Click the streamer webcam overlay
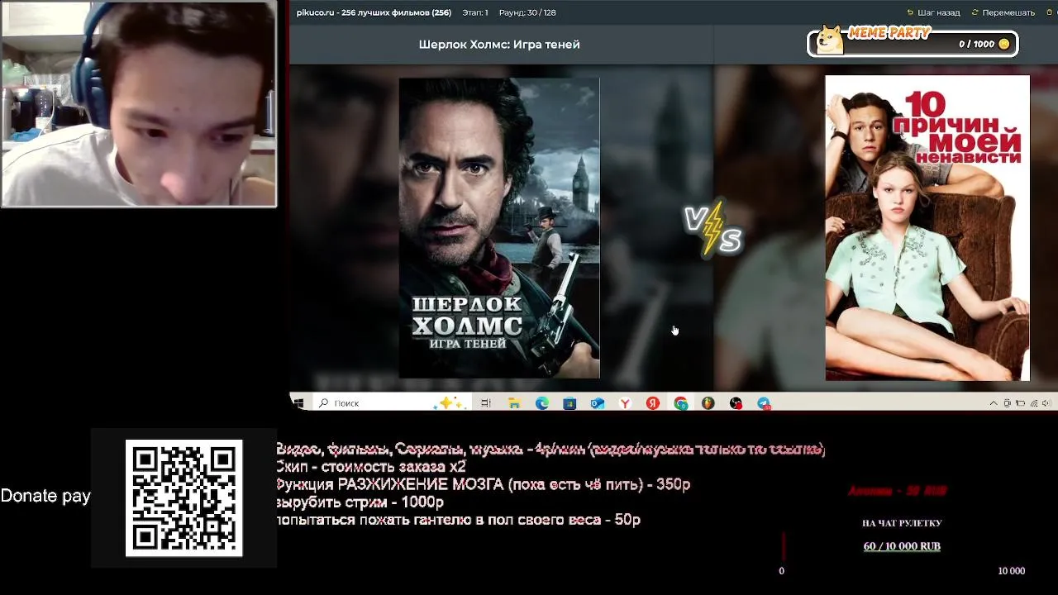Screen dimensions: 1058x595 [139, 103]
